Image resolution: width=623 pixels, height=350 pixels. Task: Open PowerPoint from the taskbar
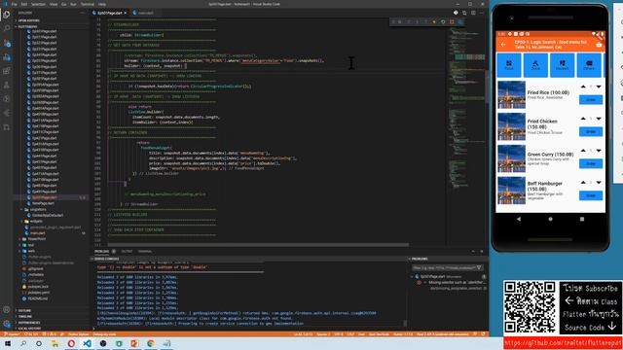click(134, 343)
